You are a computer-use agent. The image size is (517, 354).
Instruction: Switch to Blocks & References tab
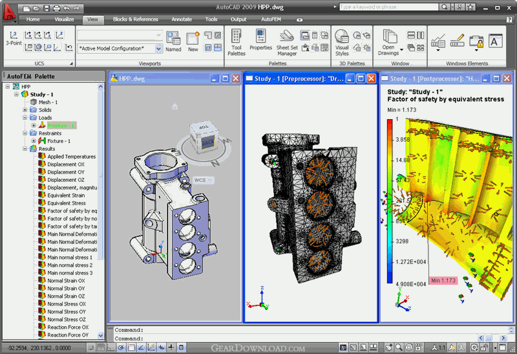(136, 19)
